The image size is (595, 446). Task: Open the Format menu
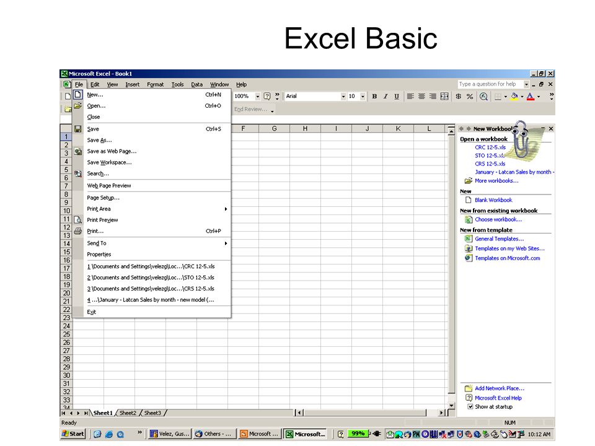click(x=155, y=85)
